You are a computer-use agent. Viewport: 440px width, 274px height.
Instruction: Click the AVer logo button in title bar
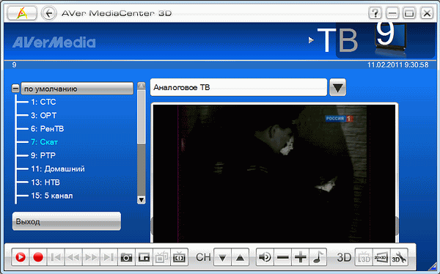[22, 13]
